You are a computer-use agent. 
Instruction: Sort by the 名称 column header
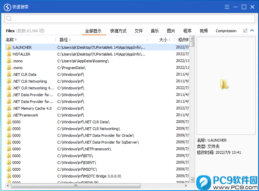(9, 40)
